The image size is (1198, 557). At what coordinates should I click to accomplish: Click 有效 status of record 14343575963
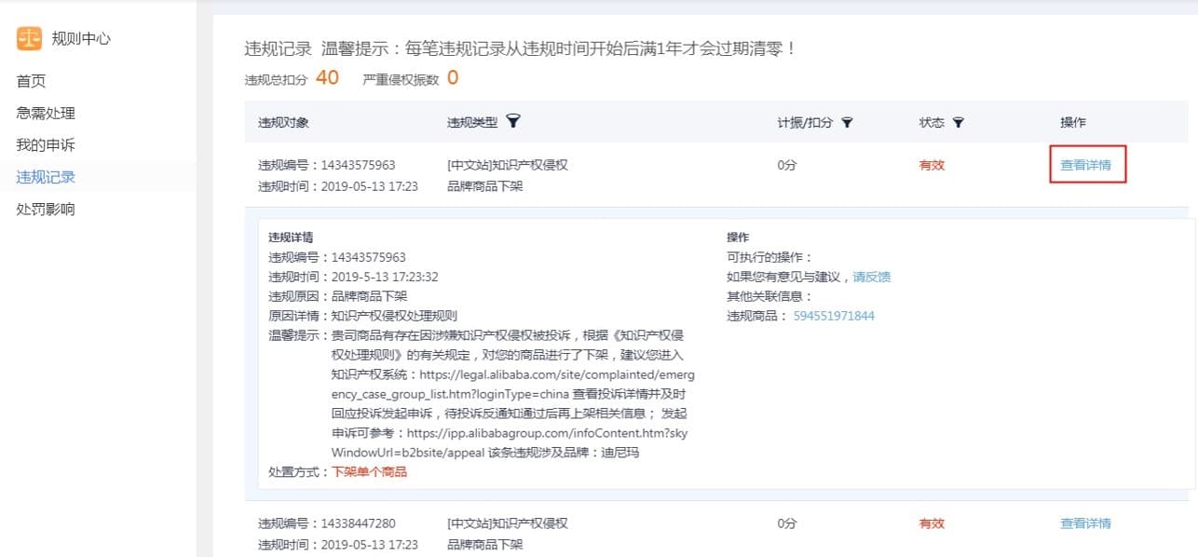click(x=932, y=165)
